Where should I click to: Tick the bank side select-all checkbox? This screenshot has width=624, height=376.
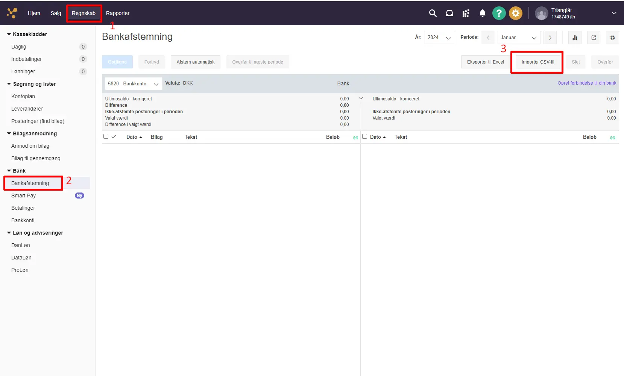pos(364,136)
